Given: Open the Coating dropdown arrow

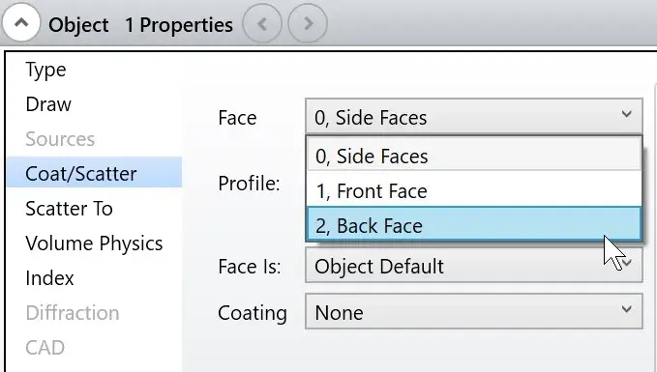Looking at the screenshot, I should click(626, 309).
